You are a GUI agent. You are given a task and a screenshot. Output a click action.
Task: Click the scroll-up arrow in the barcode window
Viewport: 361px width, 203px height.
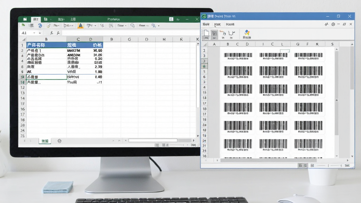352,44
